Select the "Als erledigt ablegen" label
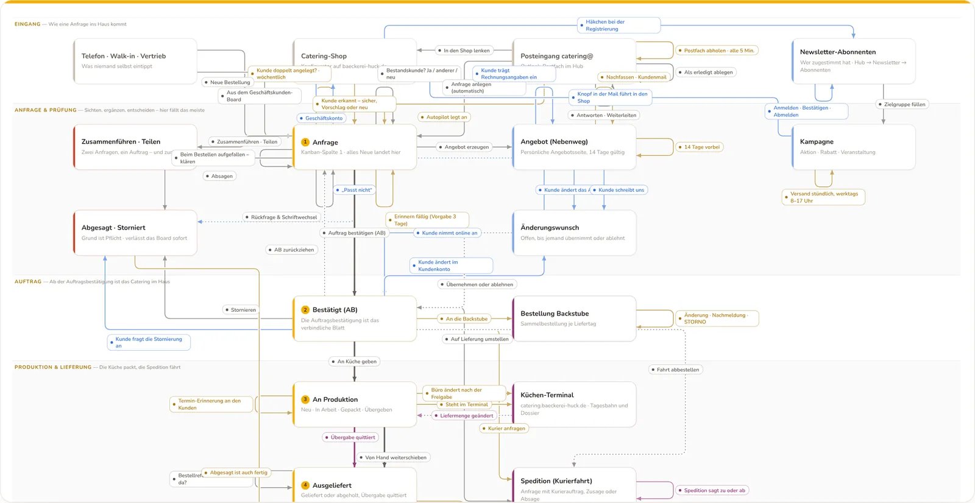975x503 pixels. point(706,72)
